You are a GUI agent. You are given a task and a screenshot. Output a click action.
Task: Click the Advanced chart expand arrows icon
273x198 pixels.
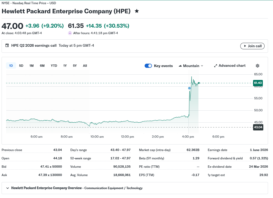(x=216, y=66)
